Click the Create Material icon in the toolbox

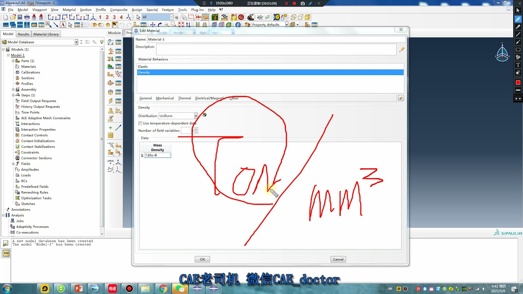pyautogui.click(x=110, y=42)
